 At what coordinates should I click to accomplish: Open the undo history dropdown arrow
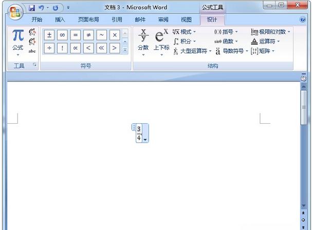pos(48,8)
